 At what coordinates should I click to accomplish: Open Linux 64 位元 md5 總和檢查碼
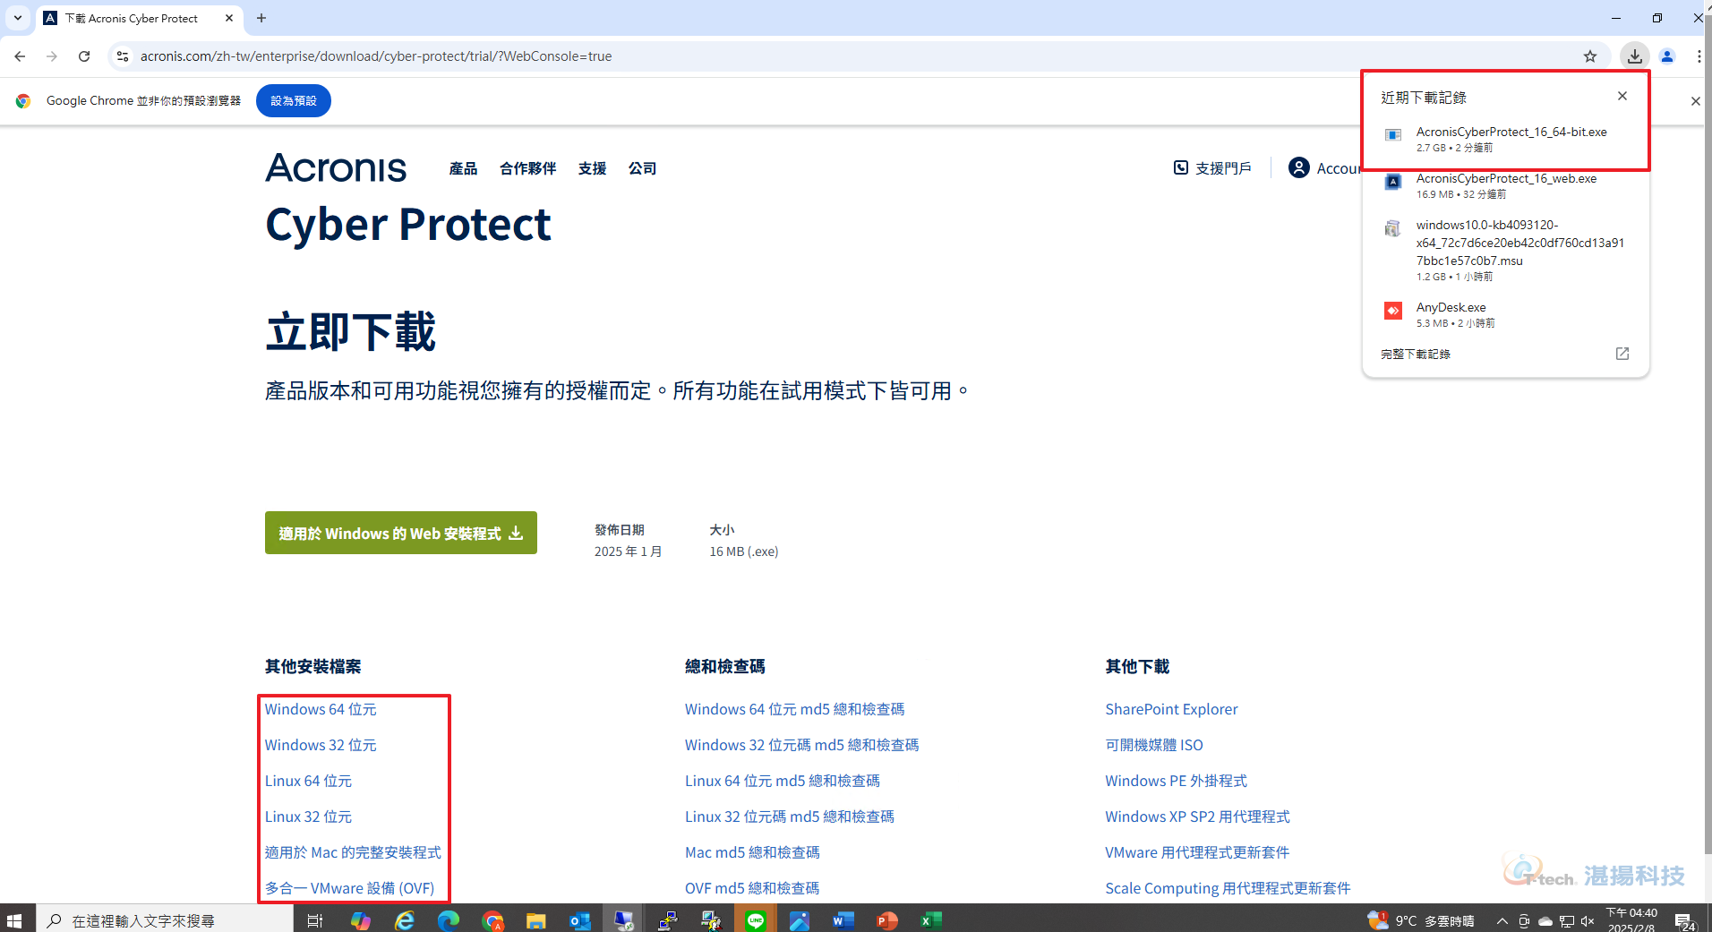[x=783, y=781]
